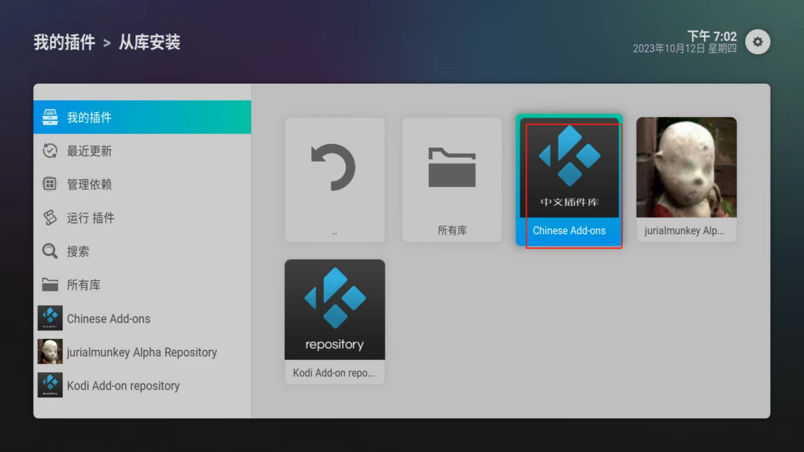804x452 pixels.
Task: Open the highlighted Chinese Add-ons tile
Action: point(569,181)
